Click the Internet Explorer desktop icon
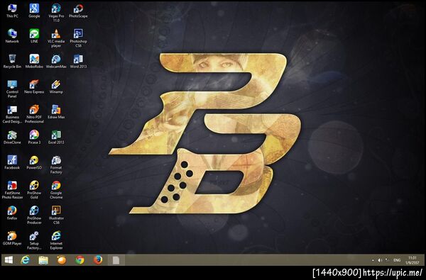 pos(56,240)
